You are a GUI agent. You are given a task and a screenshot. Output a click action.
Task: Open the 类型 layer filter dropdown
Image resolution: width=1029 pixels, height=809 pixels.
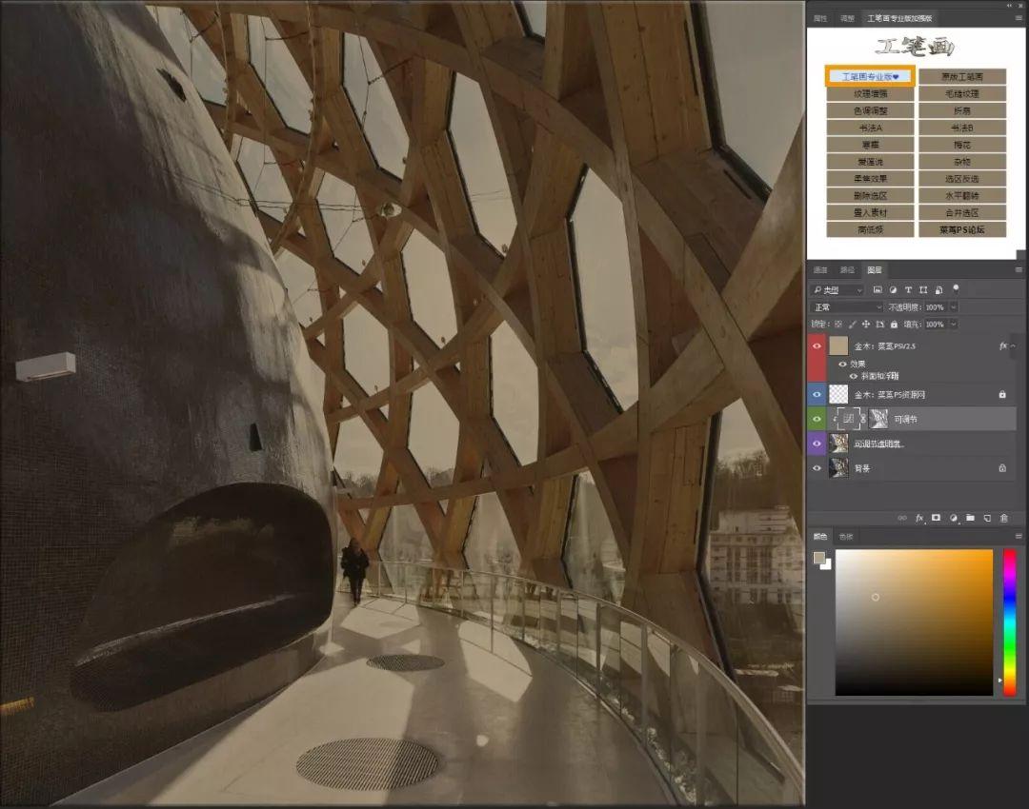pos(837,289)
